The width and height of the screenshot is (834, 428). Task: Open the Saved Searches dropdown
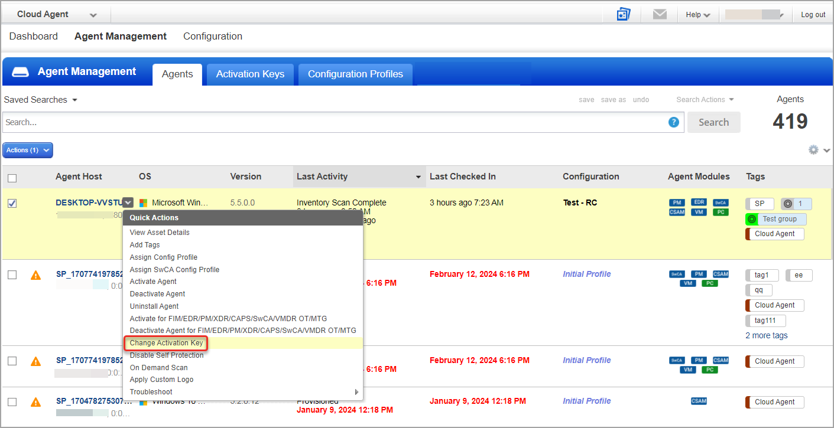point(40,100)
